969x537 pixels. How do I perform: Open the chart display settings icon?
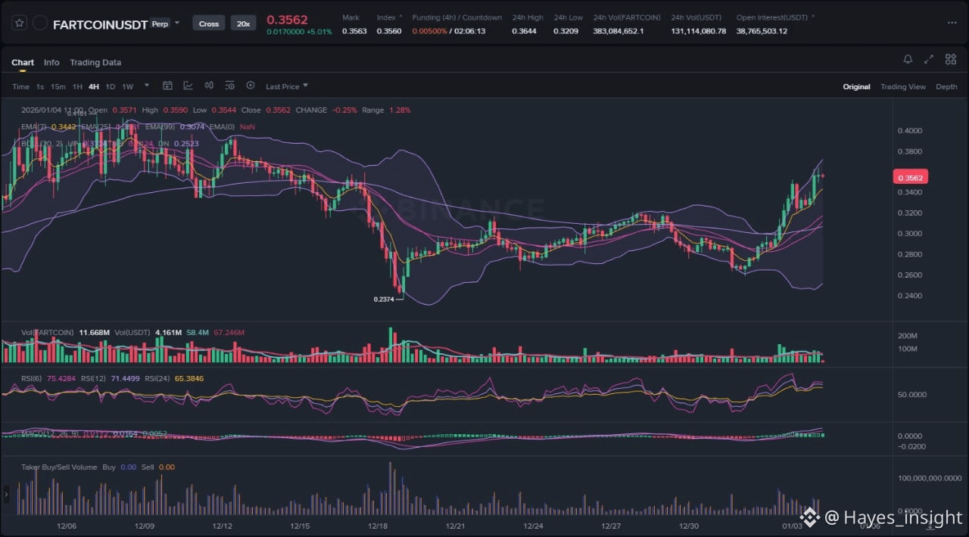229,85
